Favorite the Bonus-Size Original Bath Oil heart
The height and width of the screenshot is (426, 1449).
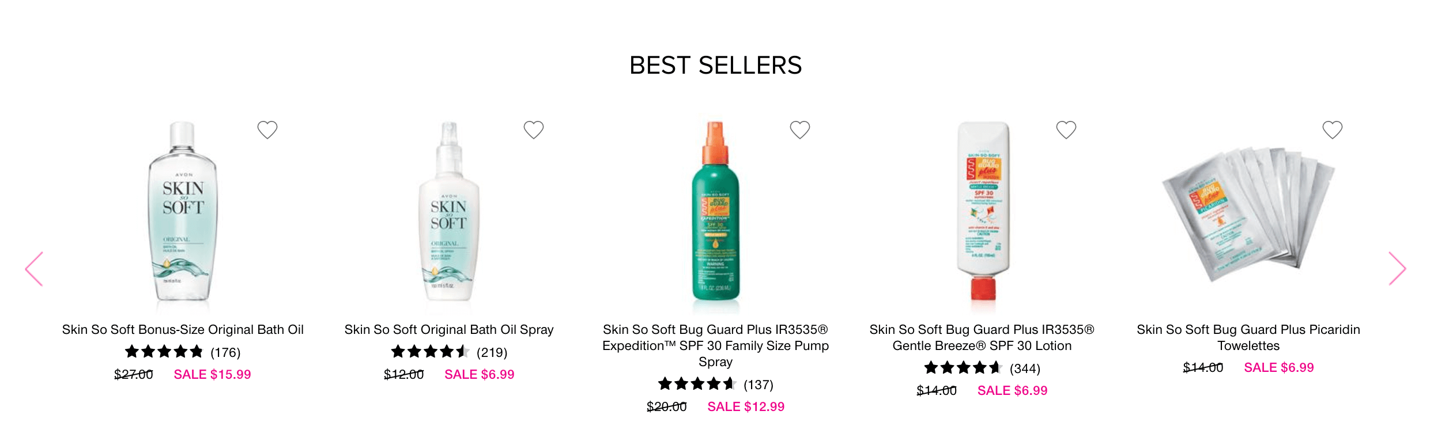[267, 130]
